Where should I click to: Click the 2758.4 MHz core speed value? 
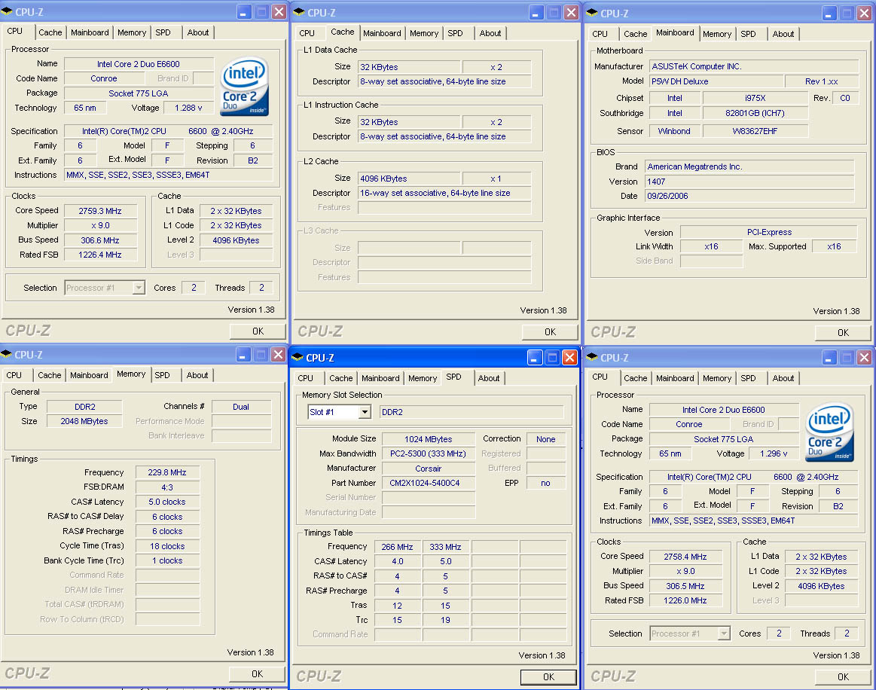685,557
